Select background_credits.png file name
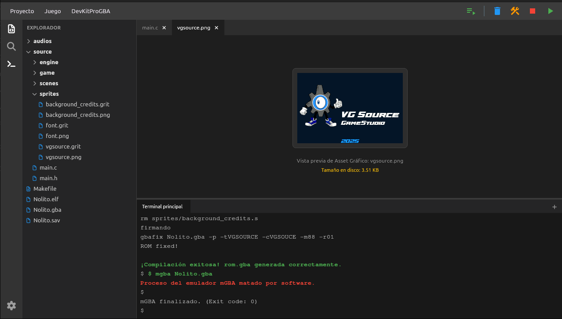The height and width of the screenshot is (319, 562). 78,115
